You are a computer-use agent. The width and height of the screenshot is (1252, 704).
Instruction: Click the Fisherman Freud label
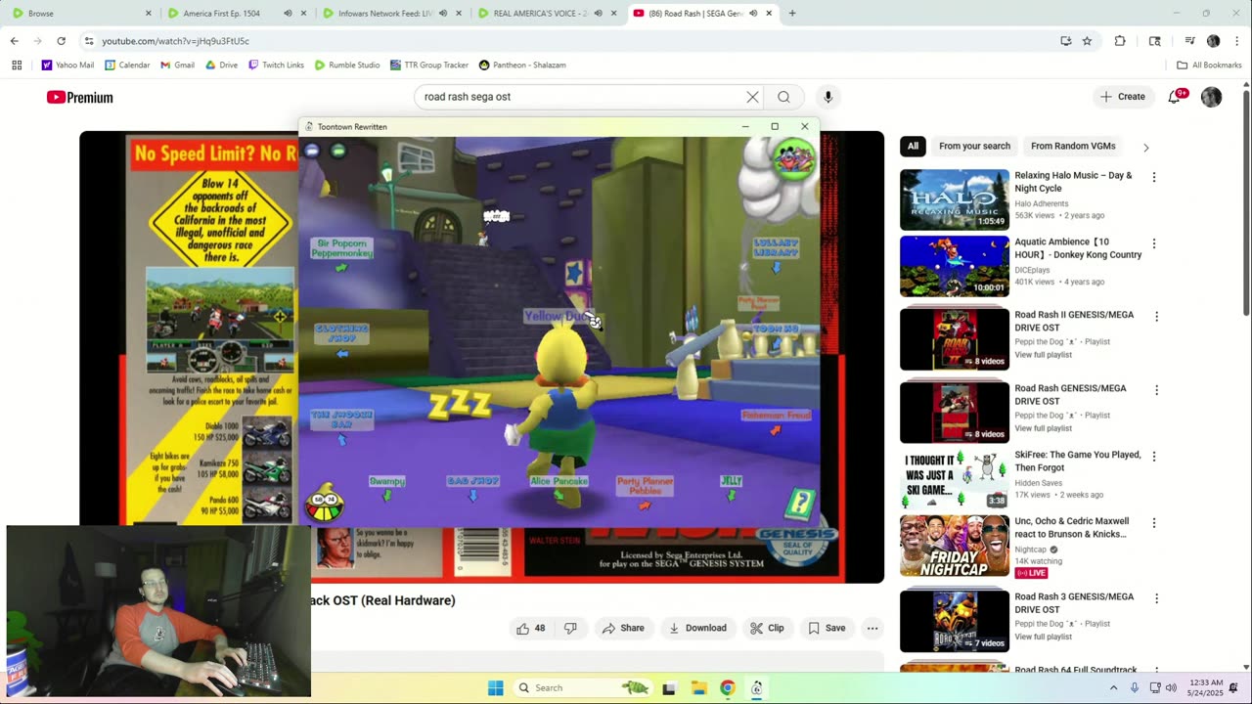coord(776,416)
